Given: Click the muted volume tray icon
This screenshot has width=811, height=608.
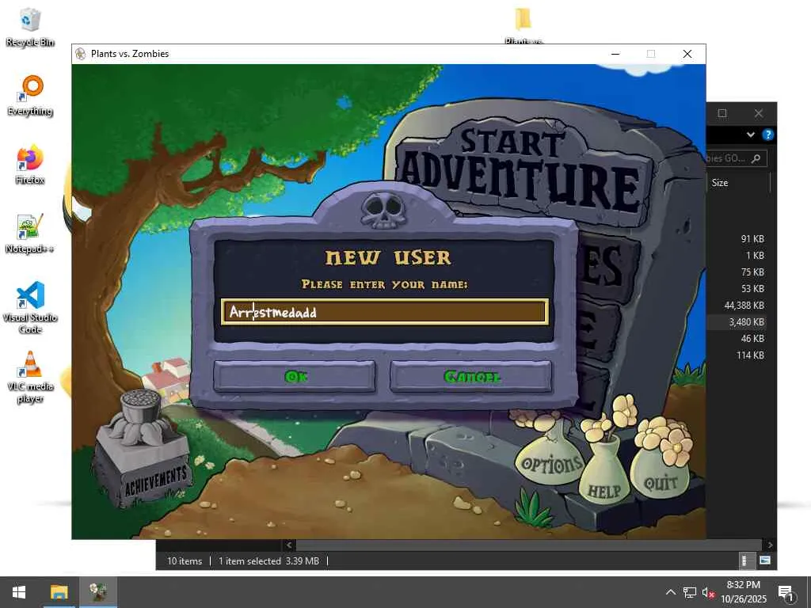Looking at the screenshot, I should pyautogui.click(x=708, y=592).
